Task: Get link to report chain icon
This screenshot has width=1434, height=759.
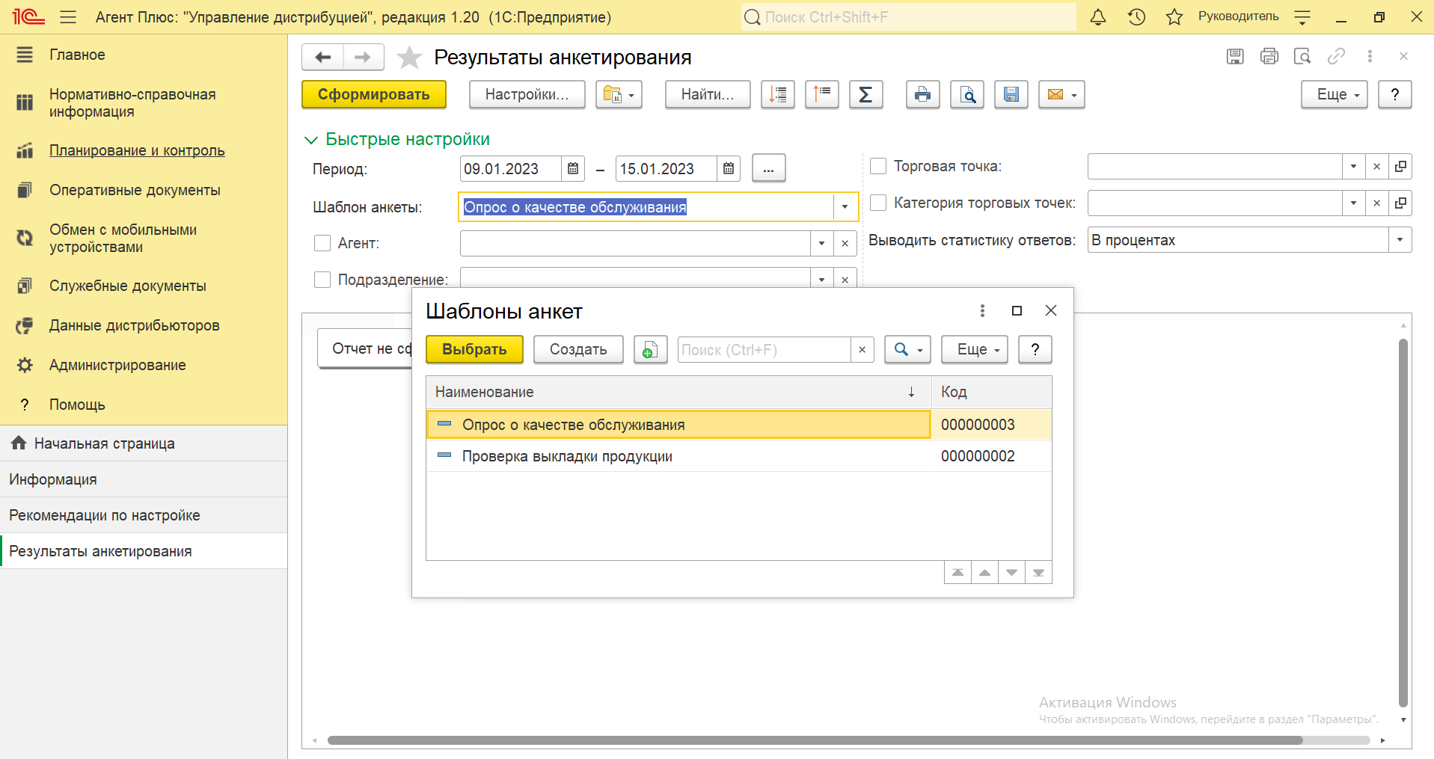Action: 1336,56
